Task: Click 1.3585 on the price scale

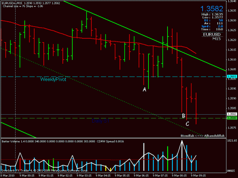Action: click(x=232, y=108)
